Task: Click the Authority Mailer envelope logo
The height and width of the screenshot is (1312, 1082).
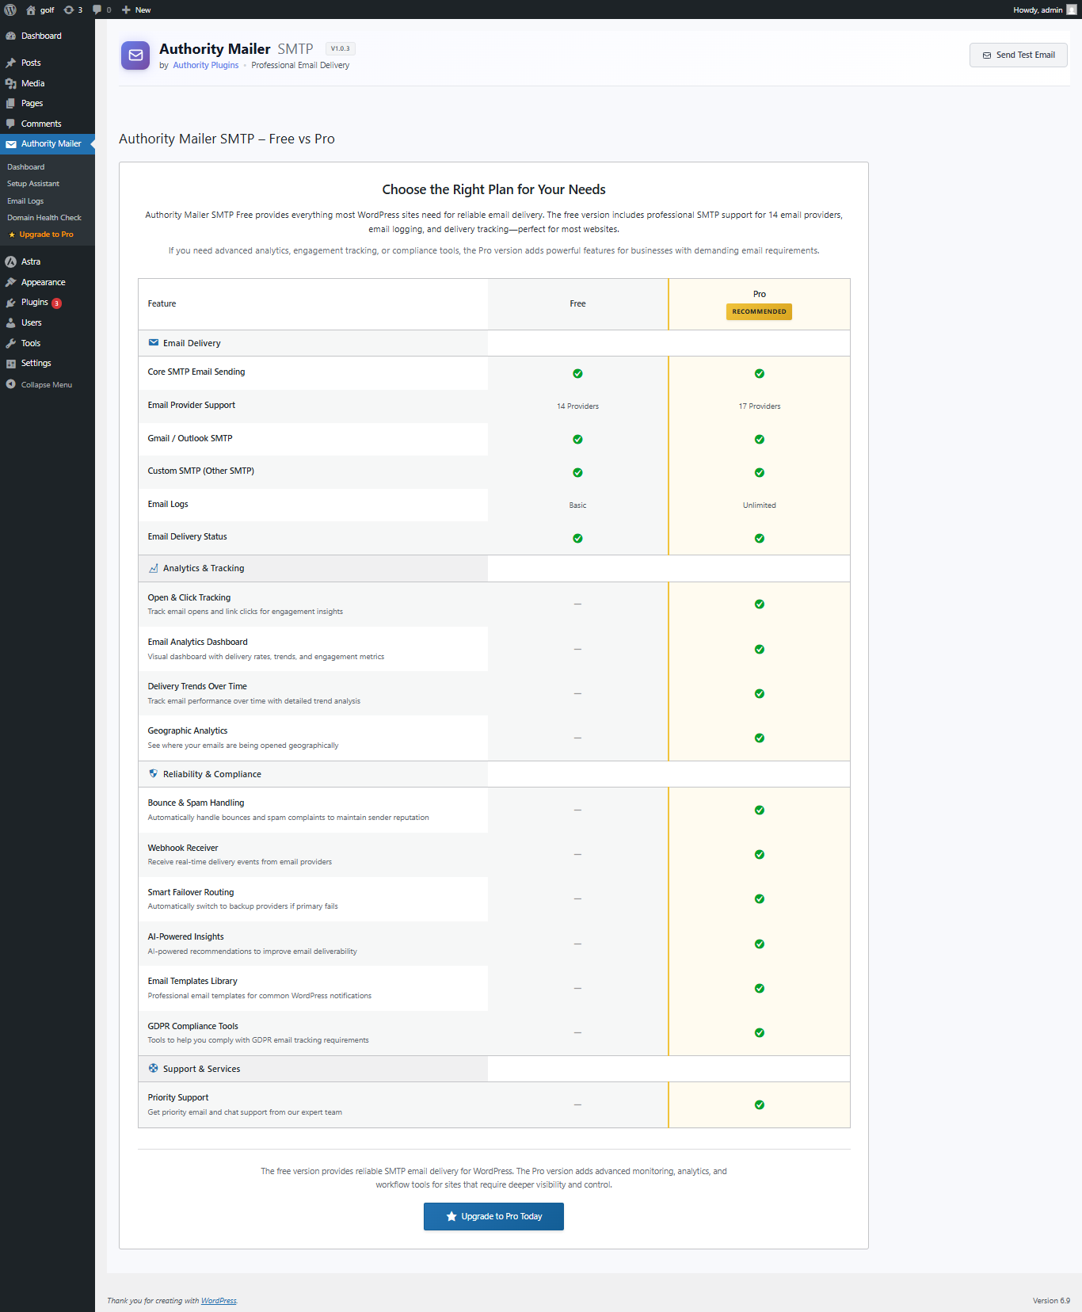Action: [135, 55]
